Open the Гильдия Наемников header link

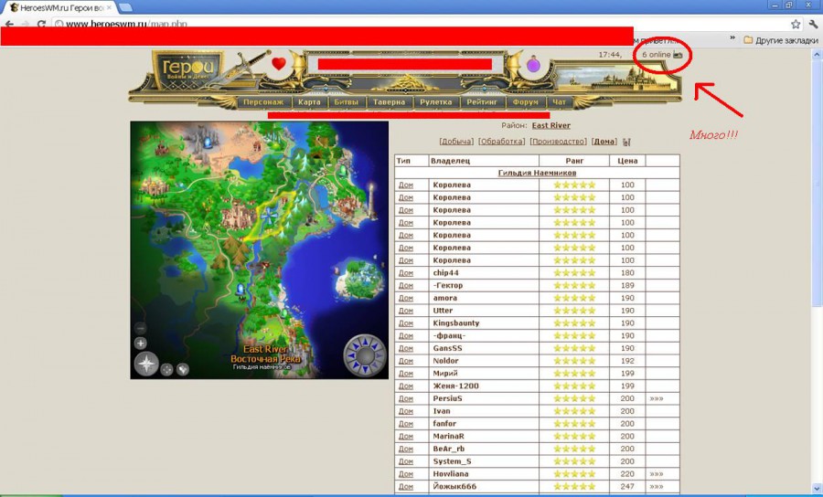click(x=537, y=173)
